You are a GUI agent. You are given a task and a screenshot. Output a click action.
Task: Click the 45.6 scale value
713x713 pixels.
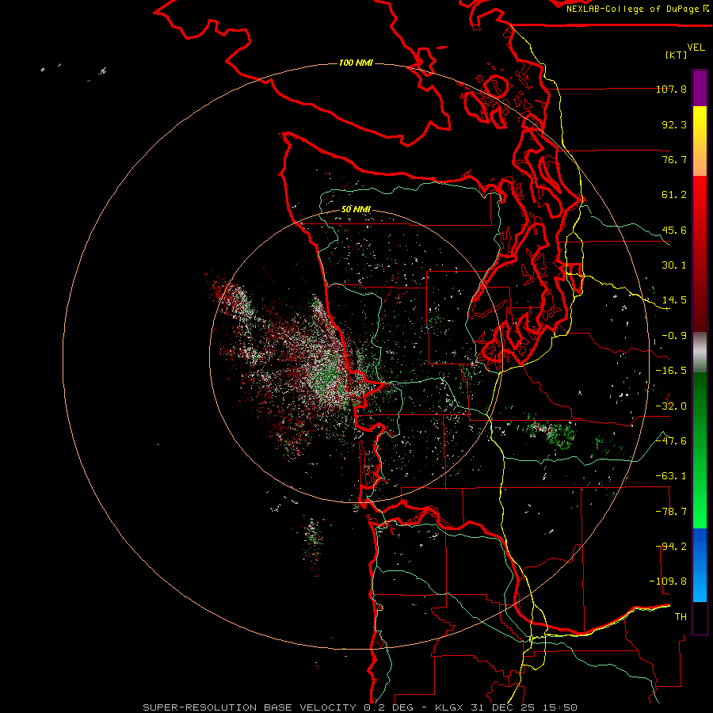pos(674,230)
